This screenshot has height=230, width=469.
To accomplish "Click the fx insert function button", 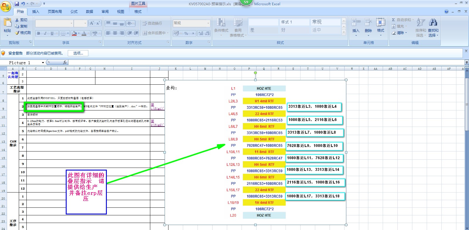I will pyautogui.click(x=65, y=63).
